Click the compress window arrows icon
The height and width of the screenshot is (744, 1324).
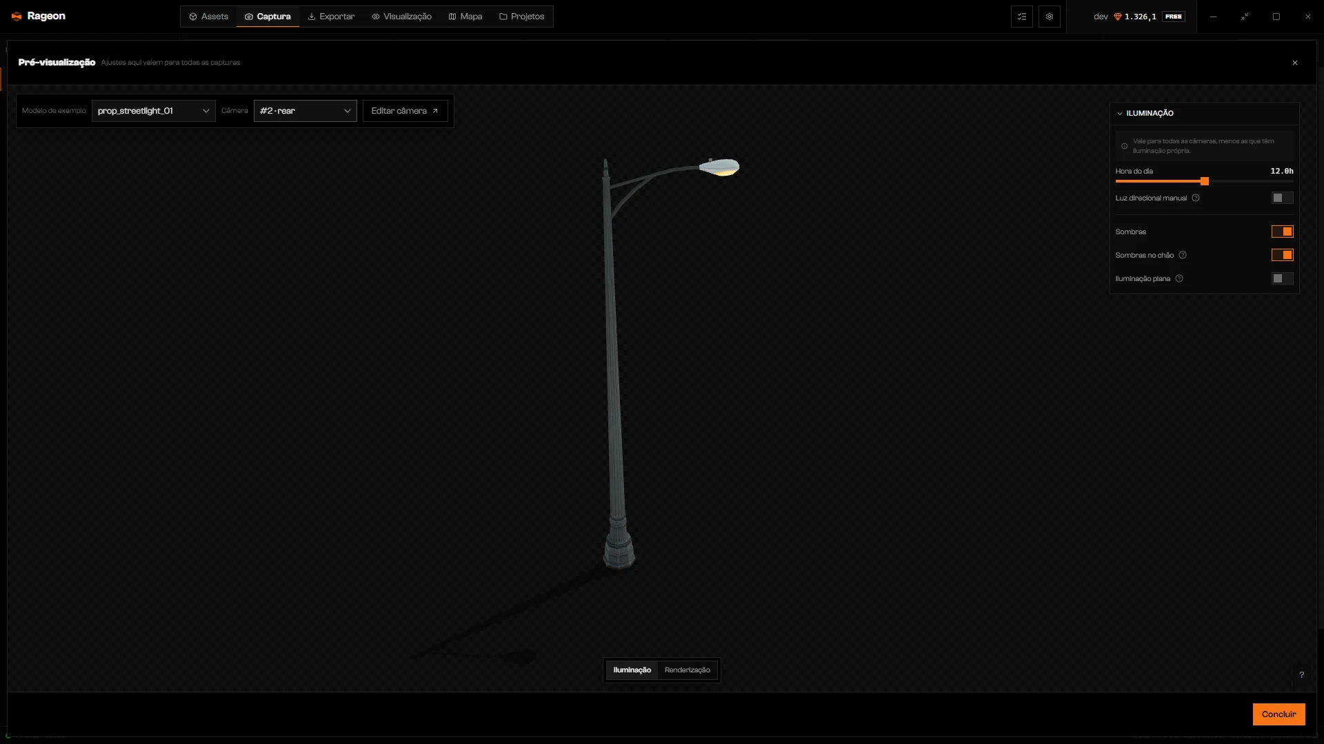1245,17
